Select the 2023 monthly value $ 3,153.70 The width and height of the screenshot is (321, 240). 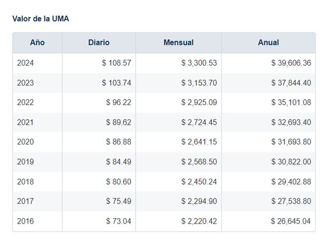[x=199, y=83]
